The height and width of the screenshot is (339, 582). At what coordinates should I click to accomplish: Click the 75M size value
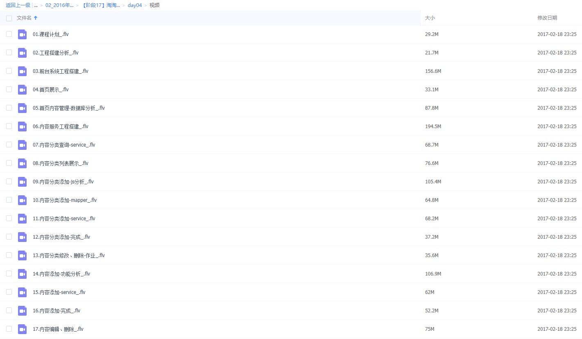[430, 329]
